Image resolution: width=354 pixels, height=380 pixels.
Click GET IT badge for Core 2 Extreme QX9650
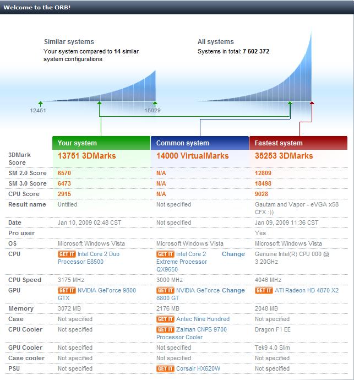coord(165,254)
